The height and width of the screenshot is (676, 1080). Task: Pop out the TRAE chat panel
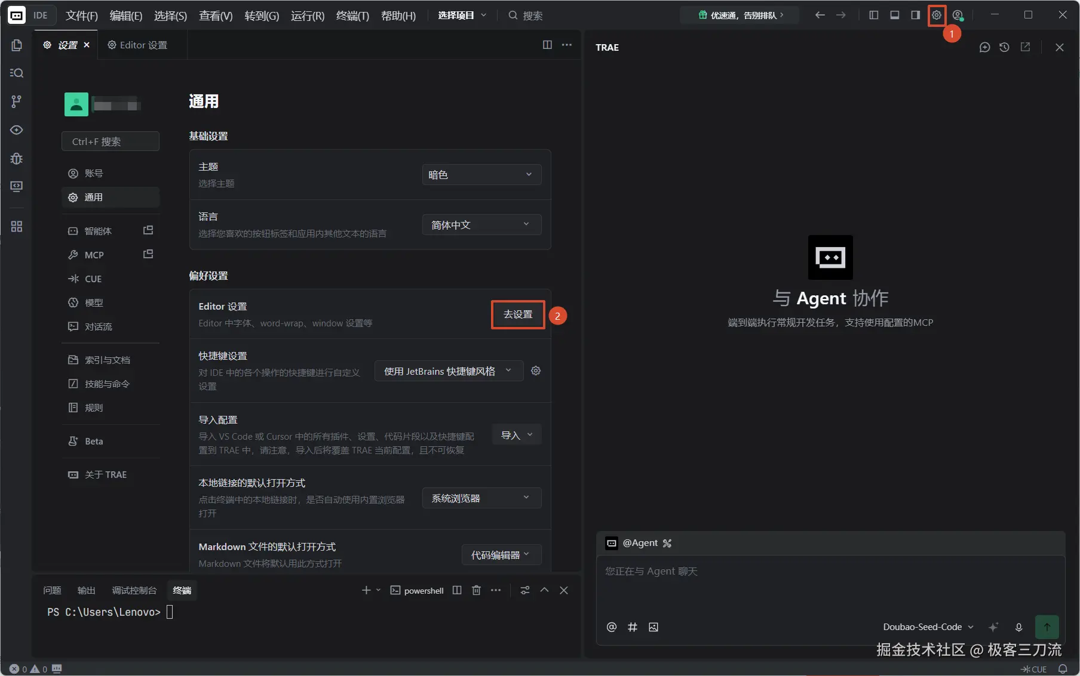click(1025, 47)
